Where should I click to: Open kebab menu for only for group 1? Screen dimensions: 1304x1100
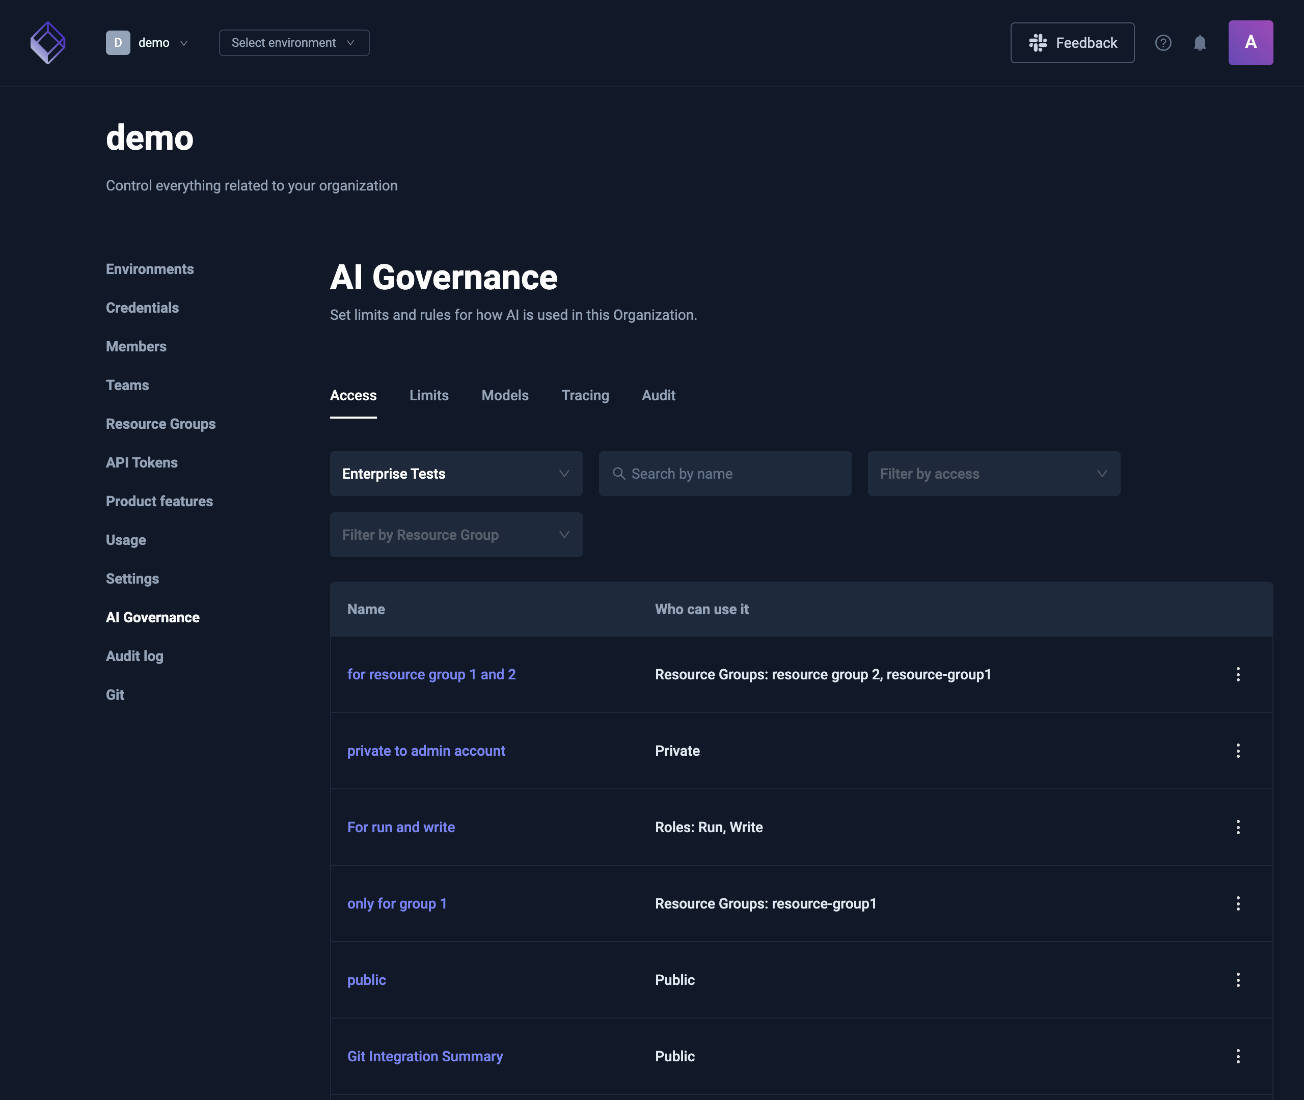pyautogui.click(x=1238, y=903)
